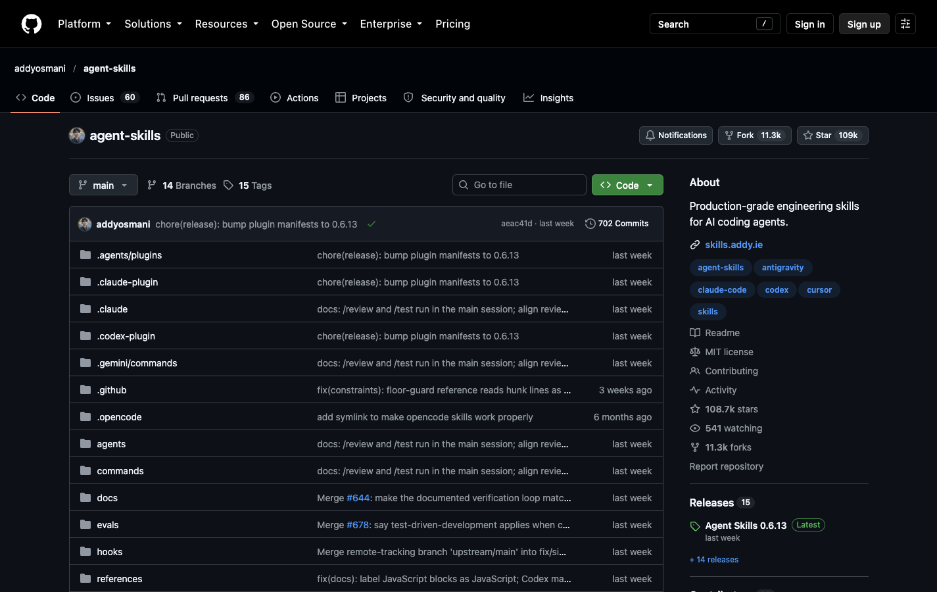The image size is (937, 592).
Task: Open the skills.addy.ie website link
Action: pos(734,245)
